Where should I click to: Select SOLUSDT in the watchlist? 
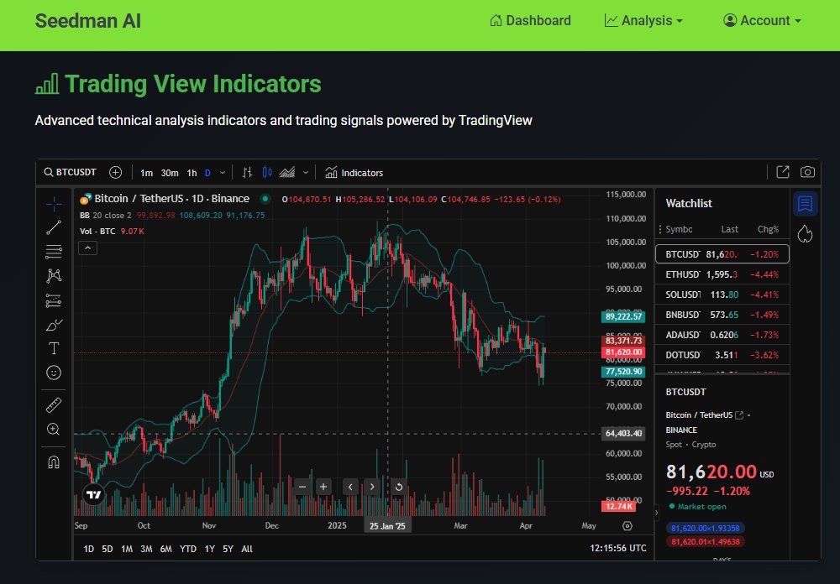[722, 295]
